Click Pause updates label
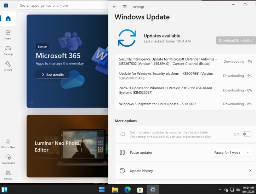The height and width of the screenshot is (194, 256). point(141,153)
